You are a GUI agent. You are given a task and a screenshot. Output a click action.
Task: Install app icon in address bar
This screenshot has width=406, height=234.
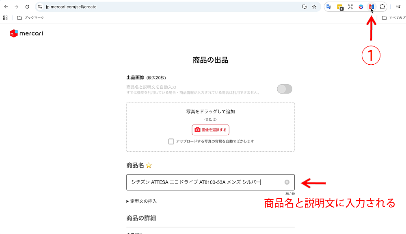point(304,7)
